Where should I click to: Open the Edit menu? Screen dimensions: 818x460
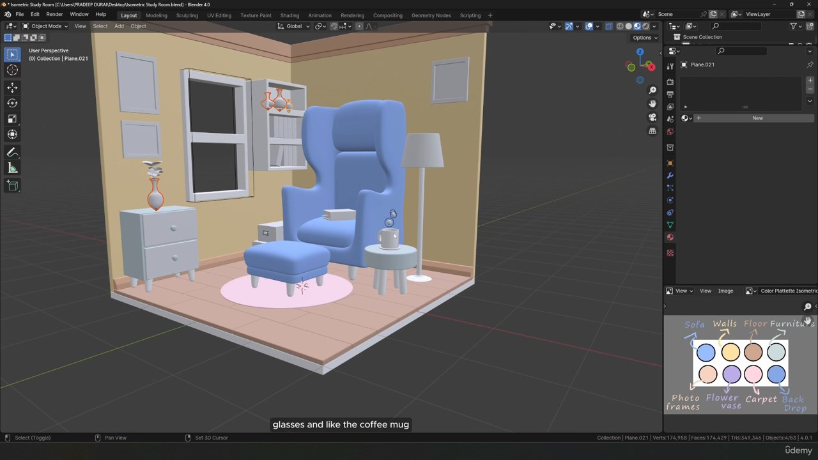click(x=35, y=15)
